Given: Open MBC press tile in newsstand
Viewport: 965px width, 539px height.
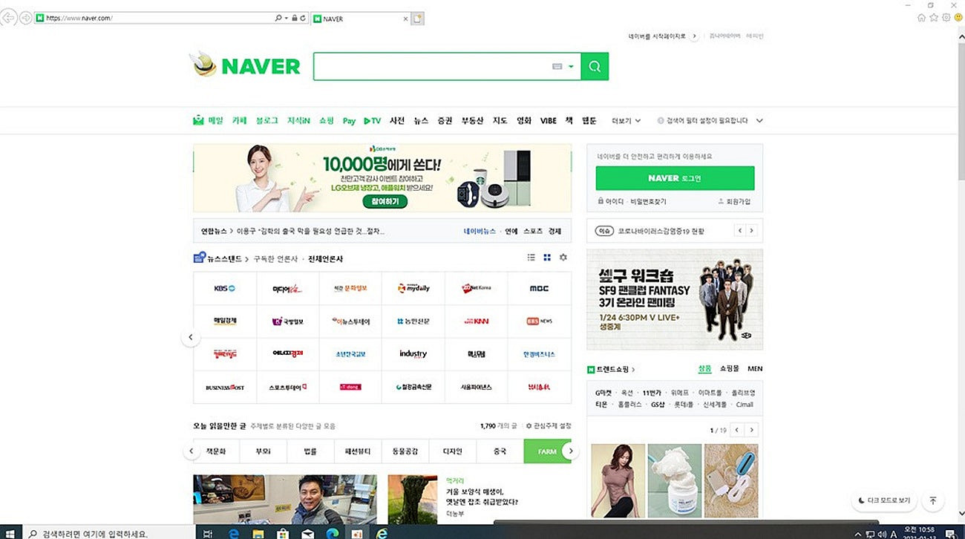Looking at the screenshot, I should (539, 288).
